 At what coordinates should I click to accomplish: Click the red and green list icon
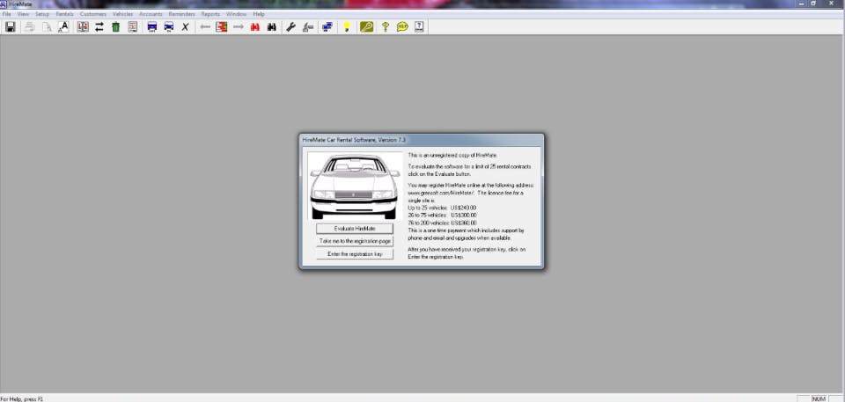(222, 27)
